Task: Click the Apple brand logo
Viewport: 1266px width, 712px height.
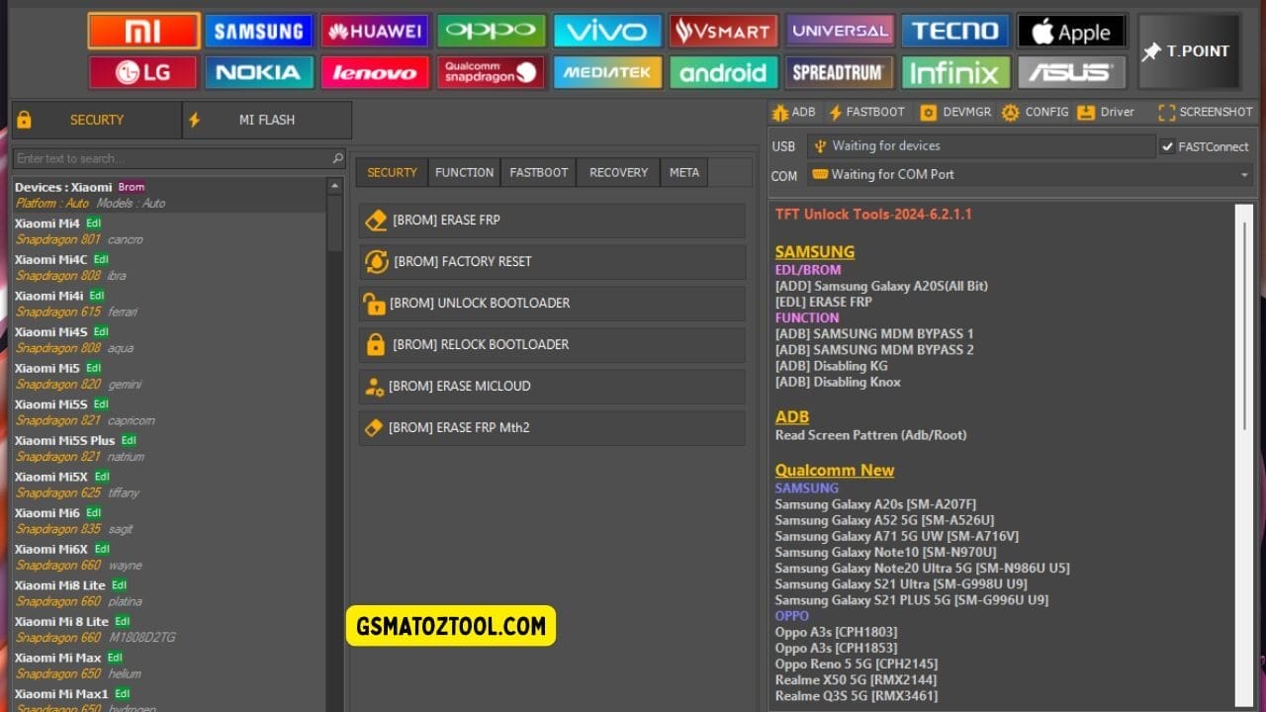Action: pos(1071,31)
